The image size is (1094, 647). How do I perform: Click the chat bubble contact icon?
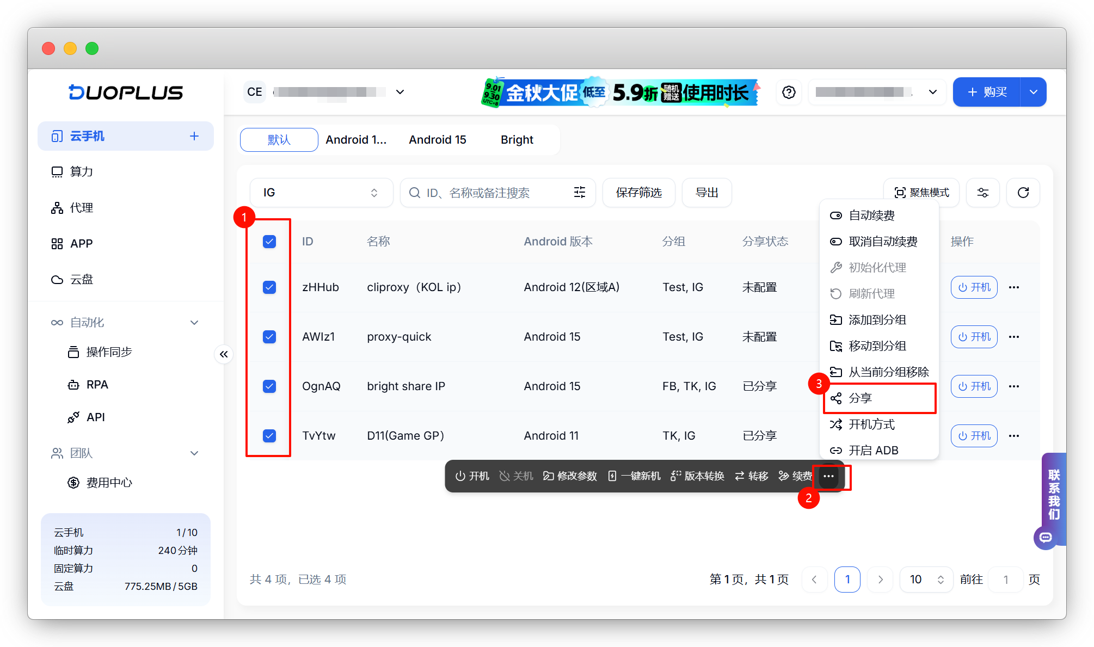1046,538
